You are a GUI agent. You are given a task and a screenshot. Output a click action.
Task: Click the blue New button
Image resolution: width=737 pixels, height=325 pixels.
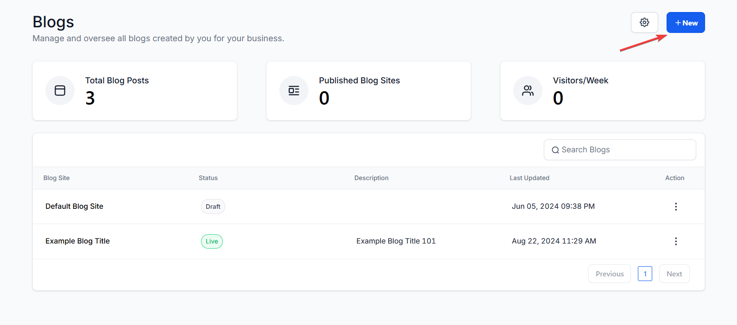coord(686,23)
